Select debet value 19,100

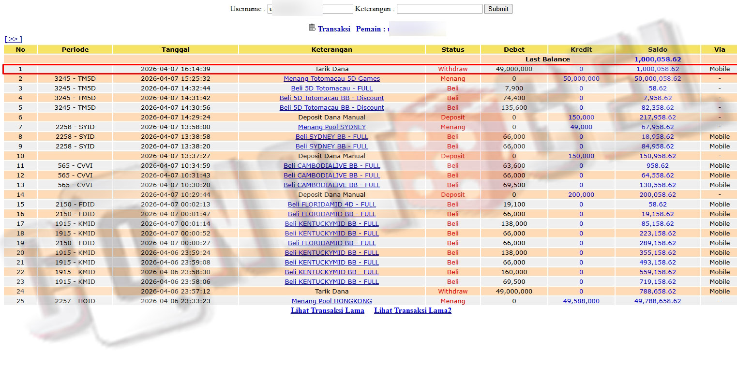pyautogui.click(x=514, y=205)
